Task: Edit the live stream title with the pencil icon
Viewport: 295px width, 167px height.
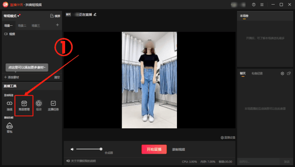Action: [95, 14]
